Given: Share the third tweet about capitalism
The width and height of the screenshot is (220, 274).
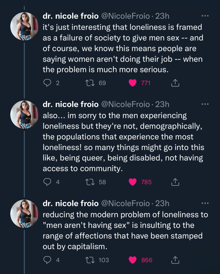Looking at the screenshot, I should 175,260.
